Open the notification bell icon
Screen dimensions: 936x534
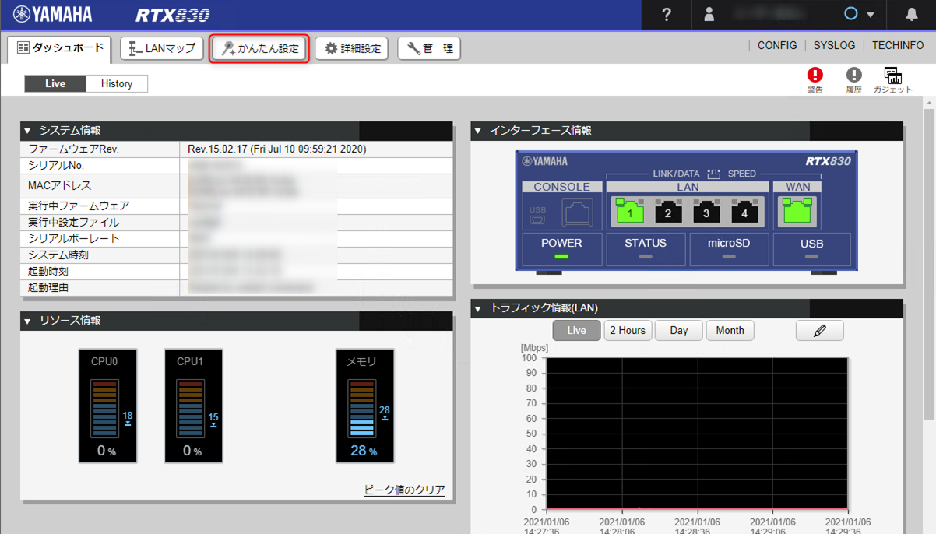(912, 15)
